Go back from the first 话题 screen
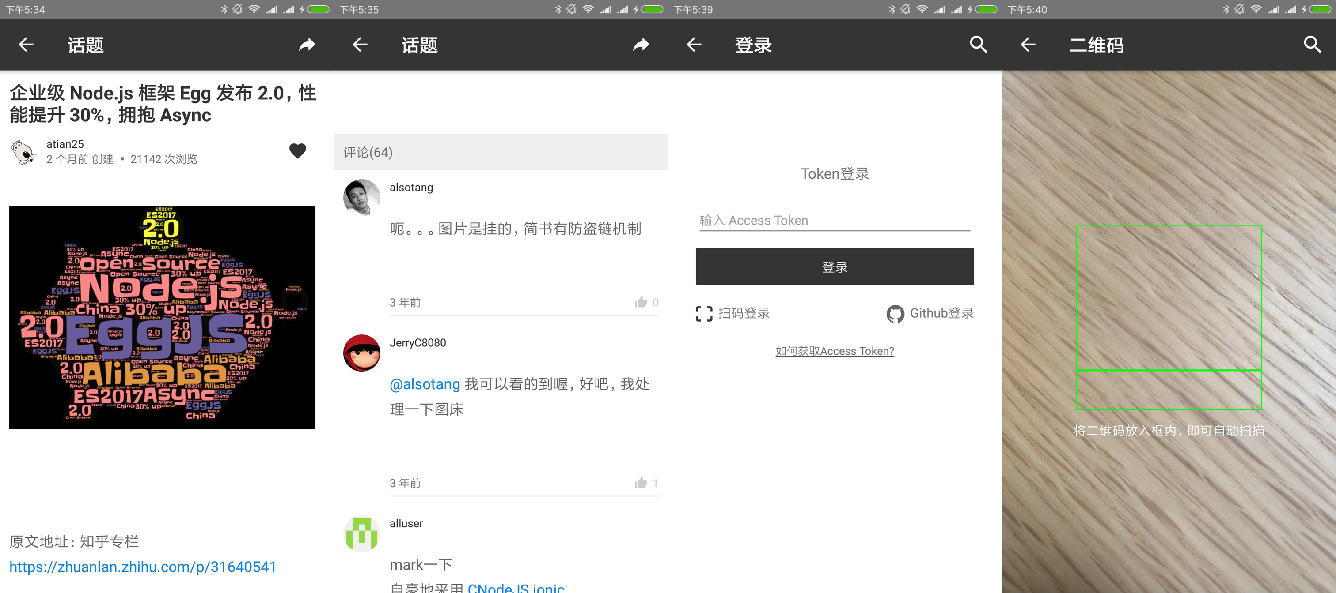The height and width of the screenshot is (593, 1336). (26, 45)
